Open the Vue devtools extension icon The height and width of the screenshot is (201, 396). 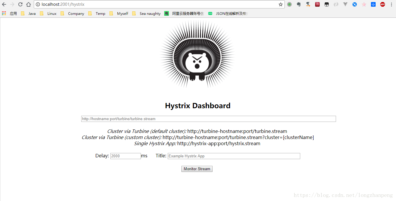[345, 4]
